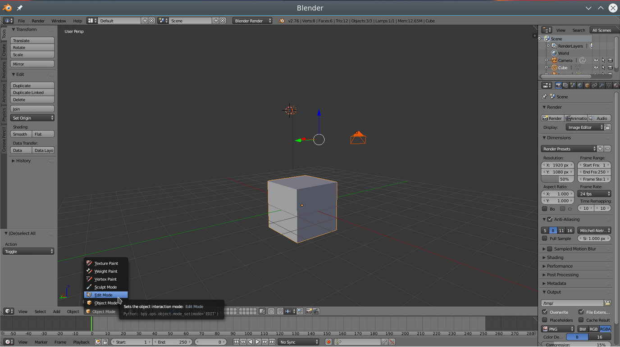Click the output path folder browse icon
This screenshot has height=347, width=620.
click(x=607, y=303)
